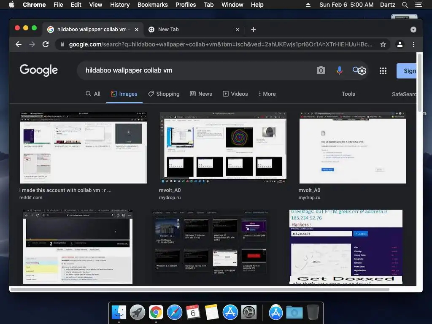This screenshot has height=324, width=432.
Task: Reload the page
Action: [46, 44]
